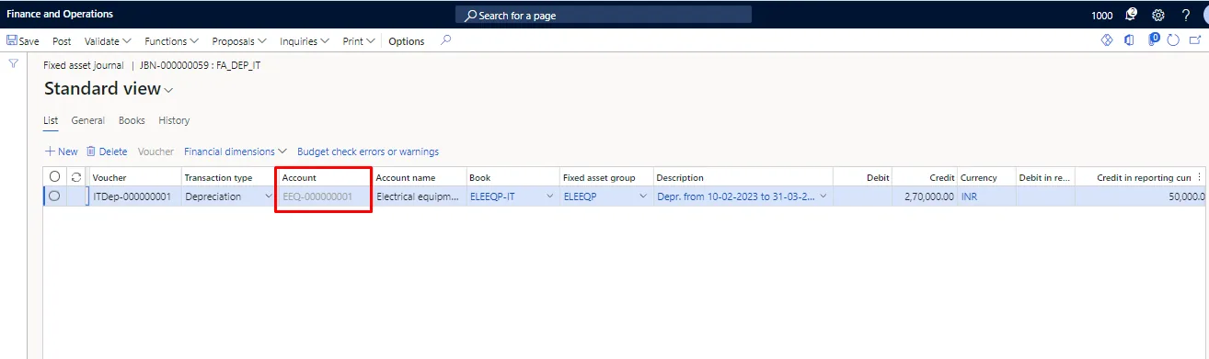This screenshot has height=359, width=1209.
Task: Click the 50,000.0 reporting credit cell
Action: pos(1141,196)
